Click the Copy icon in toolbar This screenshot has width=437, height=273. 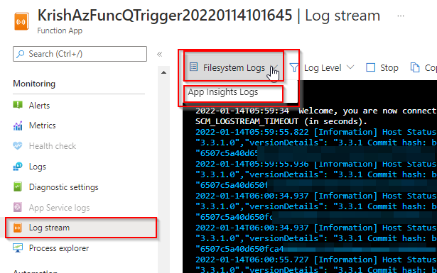415,67
